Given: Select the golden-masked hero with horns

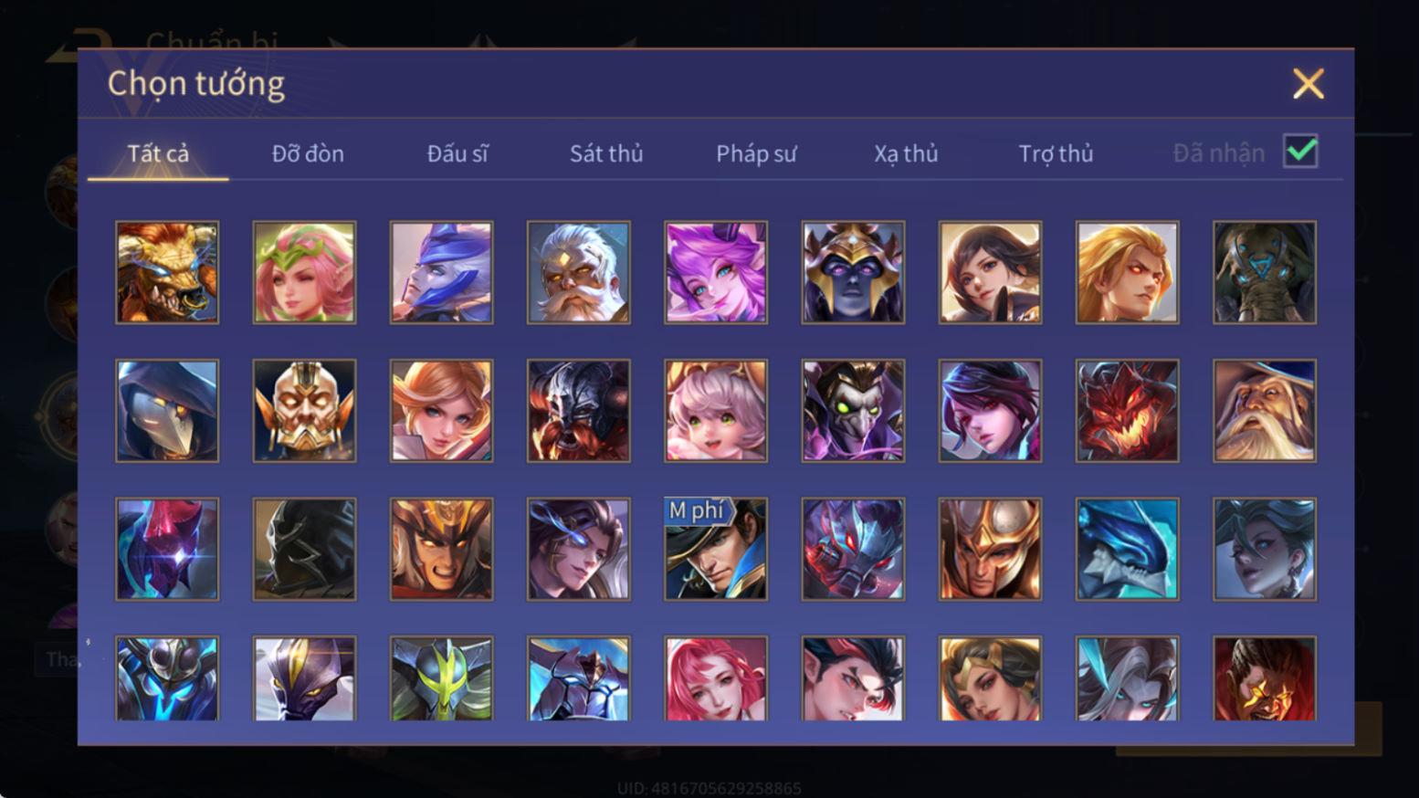Looking at the screenshot, I should tap(304, 410).
